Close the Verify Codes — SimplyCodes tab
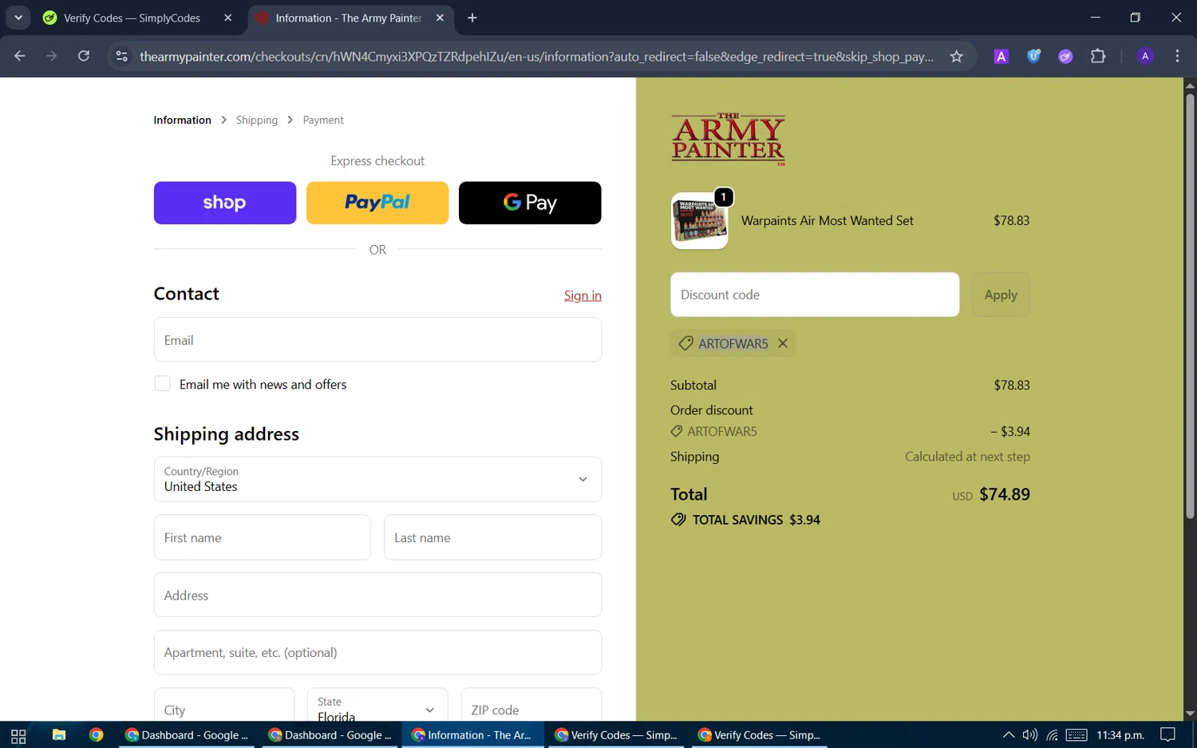The width and height of the screenshot is (1197, 748). [227, 18]
